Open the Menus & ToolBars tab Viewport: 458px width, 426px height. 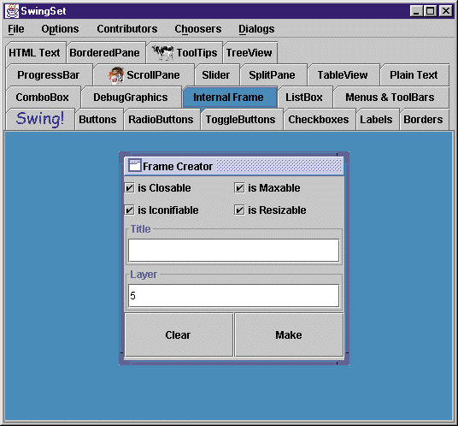pos(391,98)
